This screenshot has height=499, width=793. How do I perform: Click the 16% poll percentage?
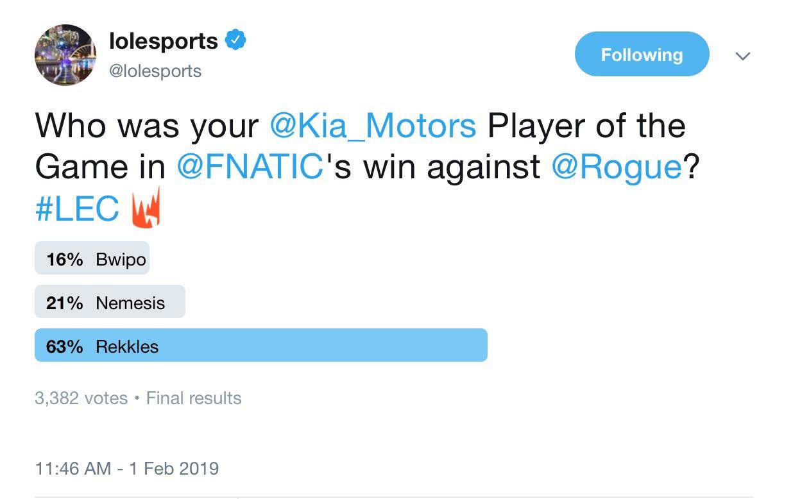click(64, 259)
